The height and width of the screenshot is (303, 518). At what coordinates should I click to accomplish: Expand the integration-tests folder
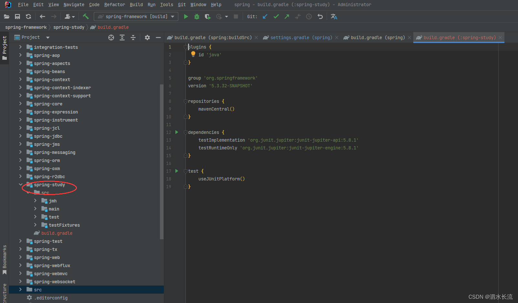coord(20,47)
